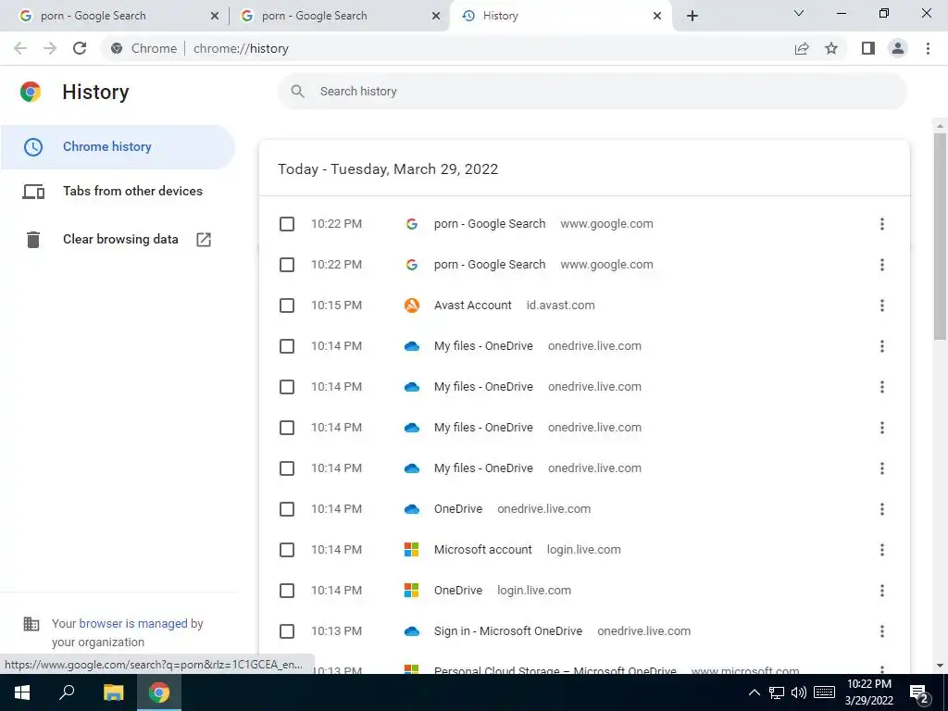948x711 pixels.
Task: Click the Chrome logo beside History title
Action: click(x=31, y=92)
